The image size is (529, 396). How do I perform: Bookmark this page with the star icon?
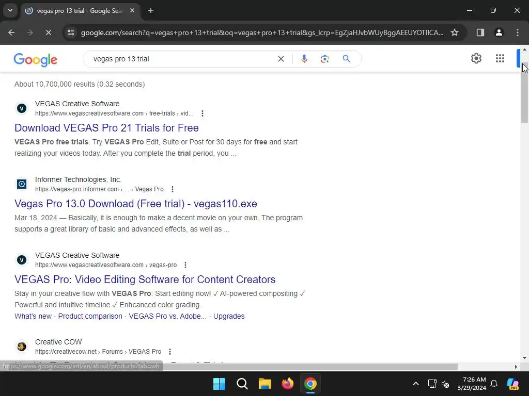coord(455,32)
